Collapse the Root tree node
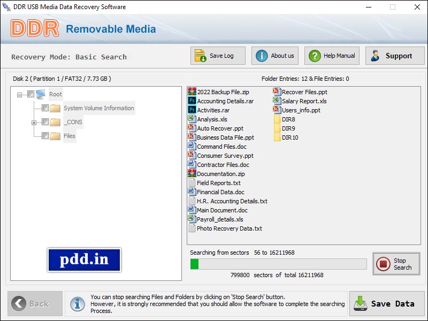428x321 pixels. pos(19,94)
